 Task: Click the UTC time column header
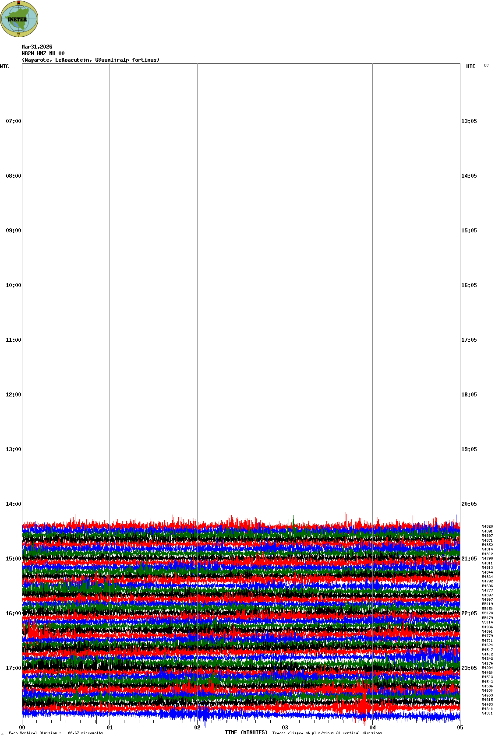470,67
